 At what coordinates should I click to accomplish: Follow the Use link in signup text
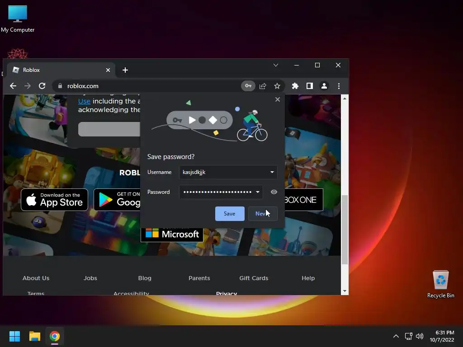84,101
